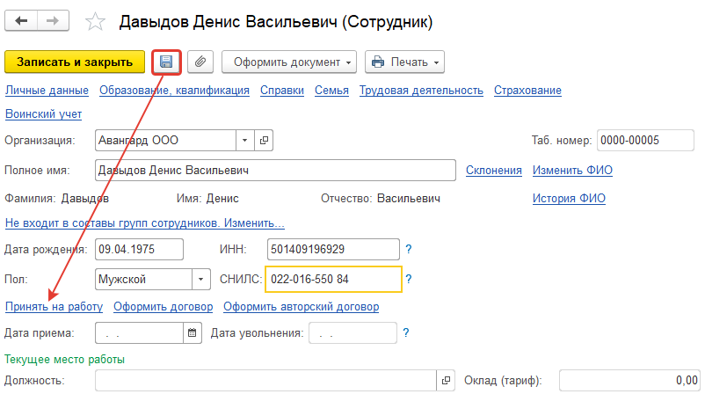This screenshot has width=705, height=394.
Task: Open the position record with the open icon
Action: [446, 380]
